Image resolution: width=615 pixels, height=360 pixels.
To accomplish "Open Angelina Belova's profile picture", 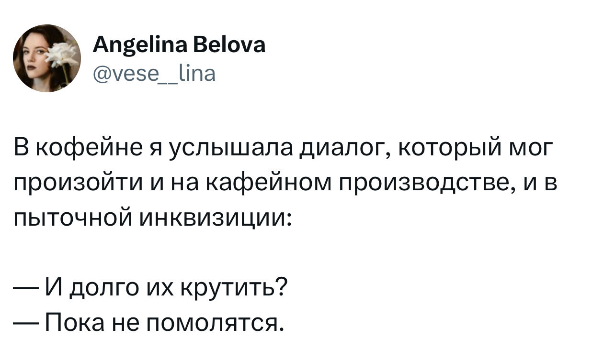I will tap(47, 58).
